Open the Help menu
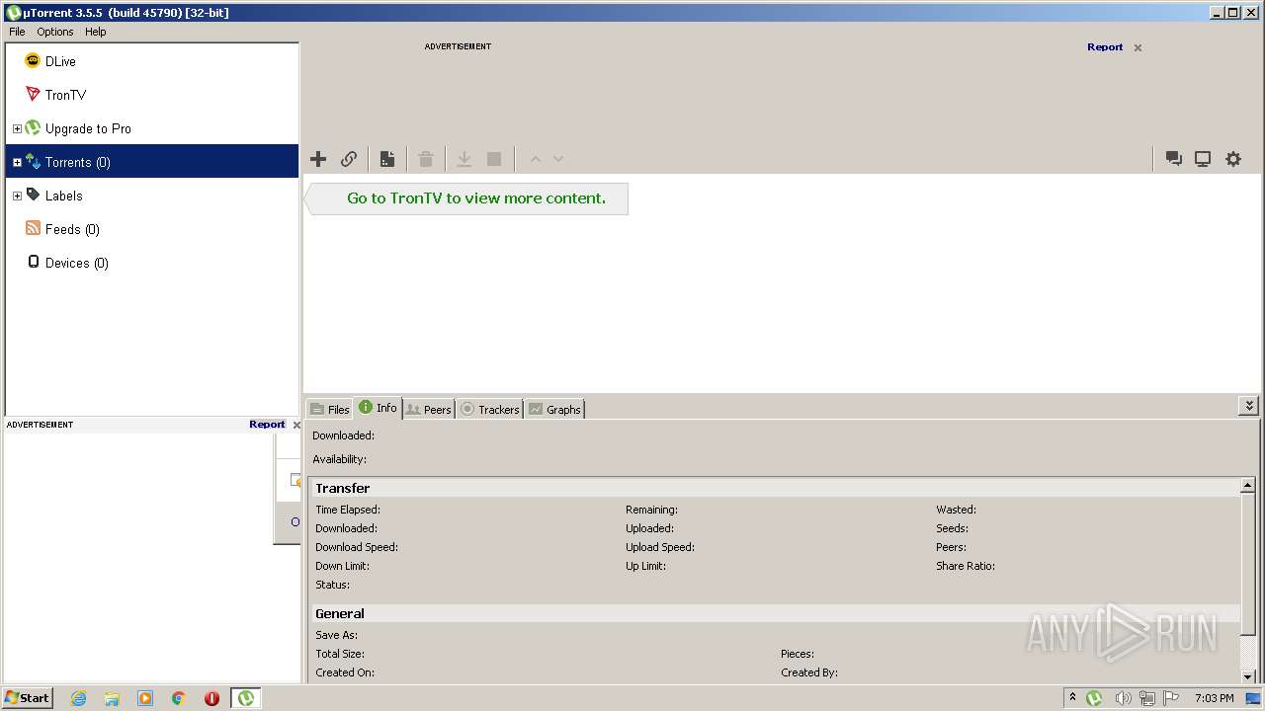 (x=95, y=32)
